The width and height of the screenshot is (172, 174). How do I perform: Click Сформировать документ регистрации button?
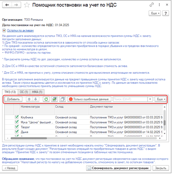click(118, 168)
